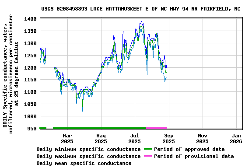Click the long green approved period bar on the chart
252x168 pixels.
[99, 128]
